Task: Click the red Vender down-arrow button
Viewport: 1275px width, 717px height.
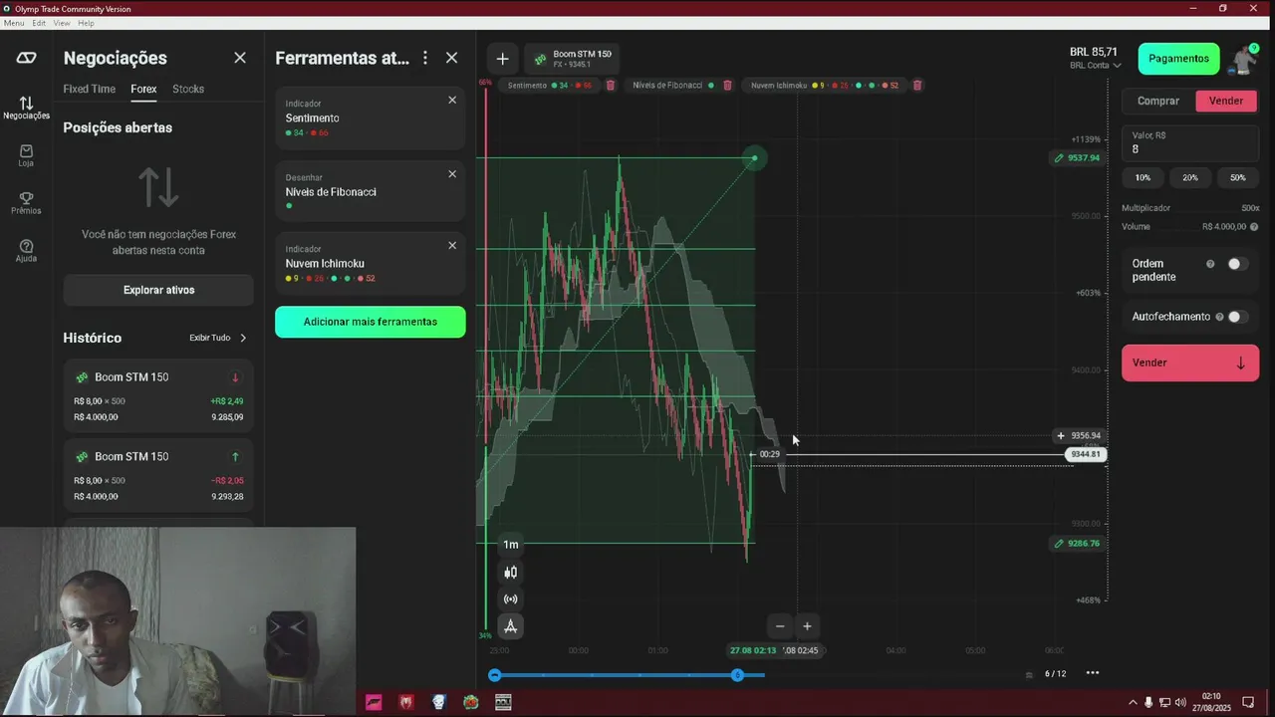Action: 1190,362
